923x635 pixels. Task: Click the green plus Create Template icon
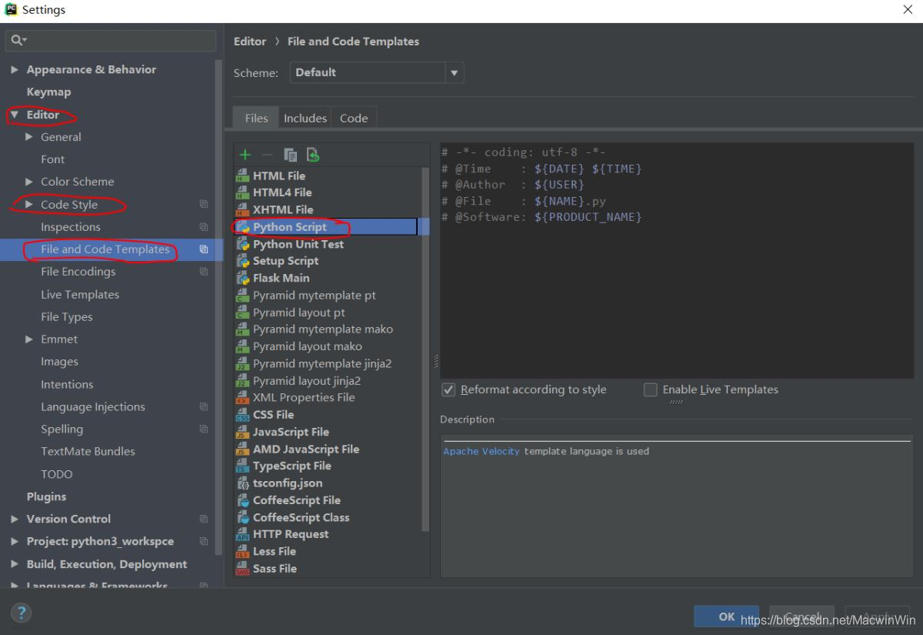[x=245, y=155]
